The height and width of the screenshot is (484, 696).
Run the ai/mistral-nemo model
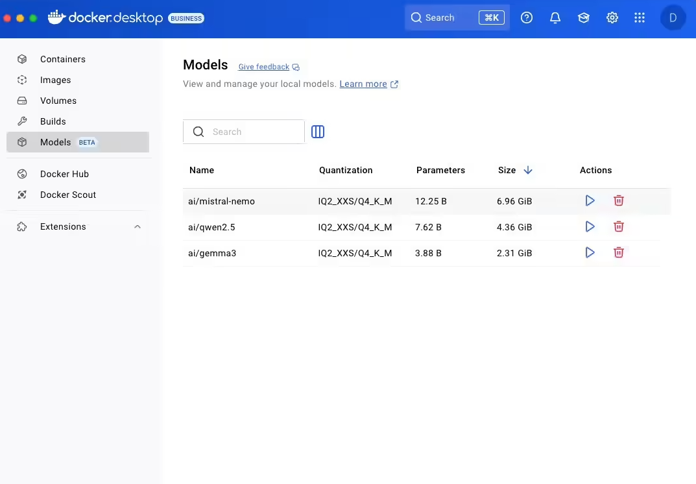pyautogui.click(x=590, y=200)
